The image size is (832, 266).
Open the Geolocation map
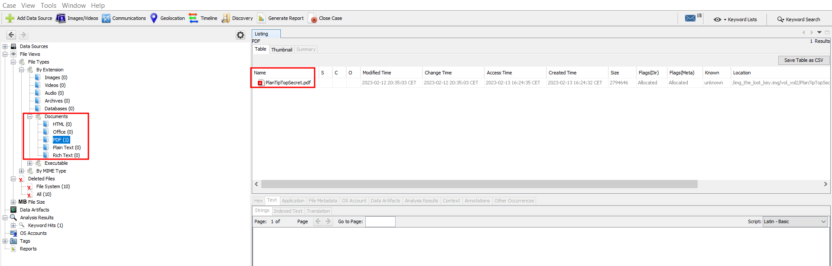[167, 18]
